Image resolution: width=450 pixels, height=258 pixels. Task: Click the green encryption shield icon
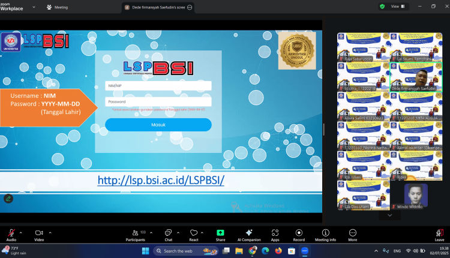[382, 7]
